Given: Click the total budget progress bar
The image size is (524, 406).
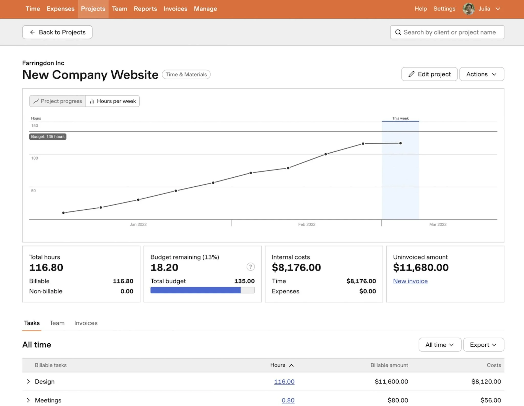Looking at the screenshot, I should (202, 290).
